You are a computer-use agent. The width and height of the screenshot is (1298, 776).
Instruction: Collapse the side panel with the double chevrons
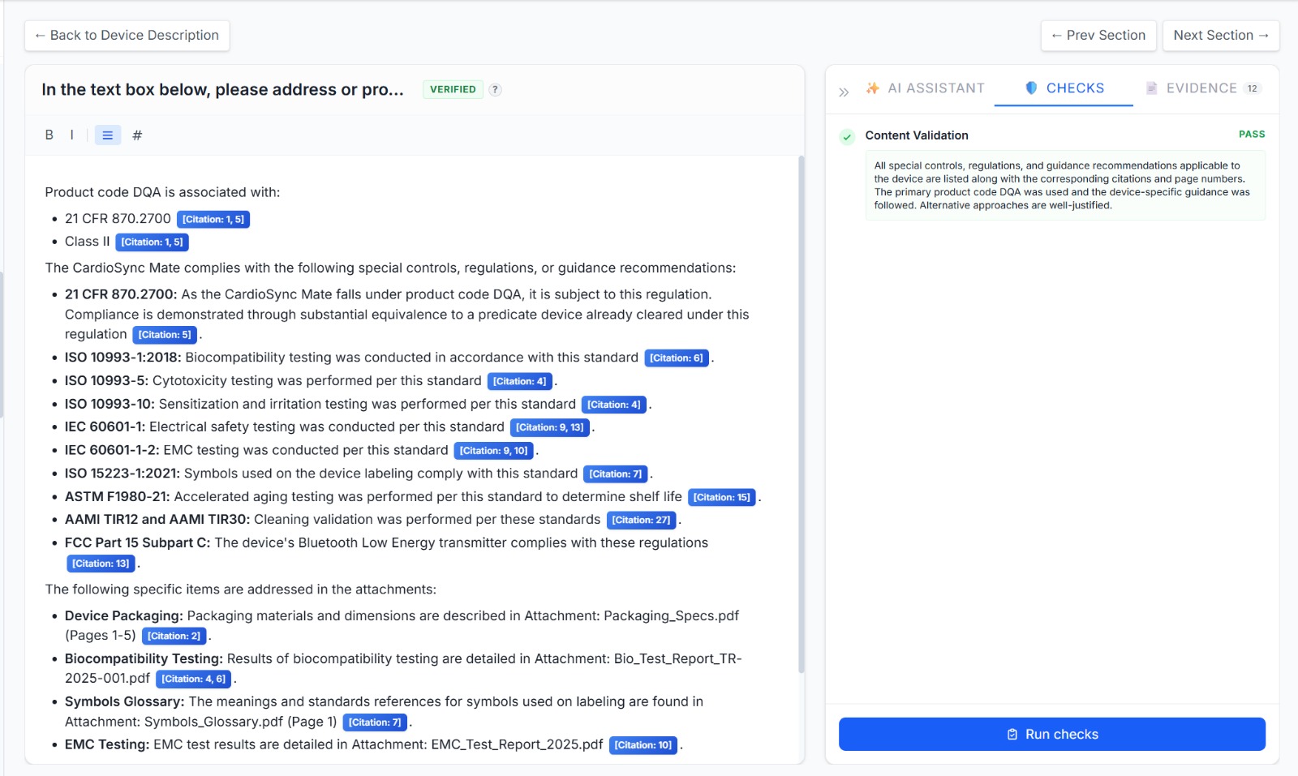(x=843, y=92)
